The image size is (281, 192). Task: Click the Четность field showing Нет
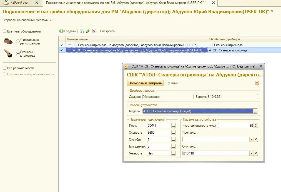click(x=159, y=153)
